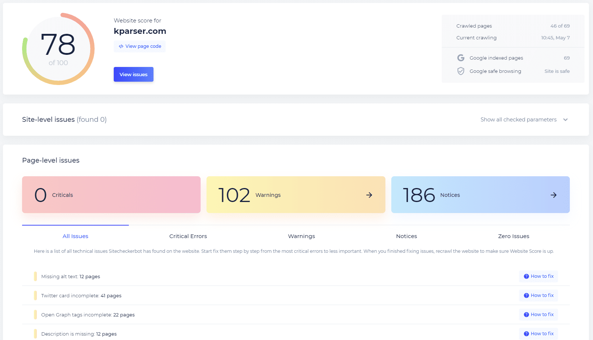The width and height of the screenshot is (593, 340).
Task: Click question mark icon for Twitter card incomplete
Action: pos(526,295)
